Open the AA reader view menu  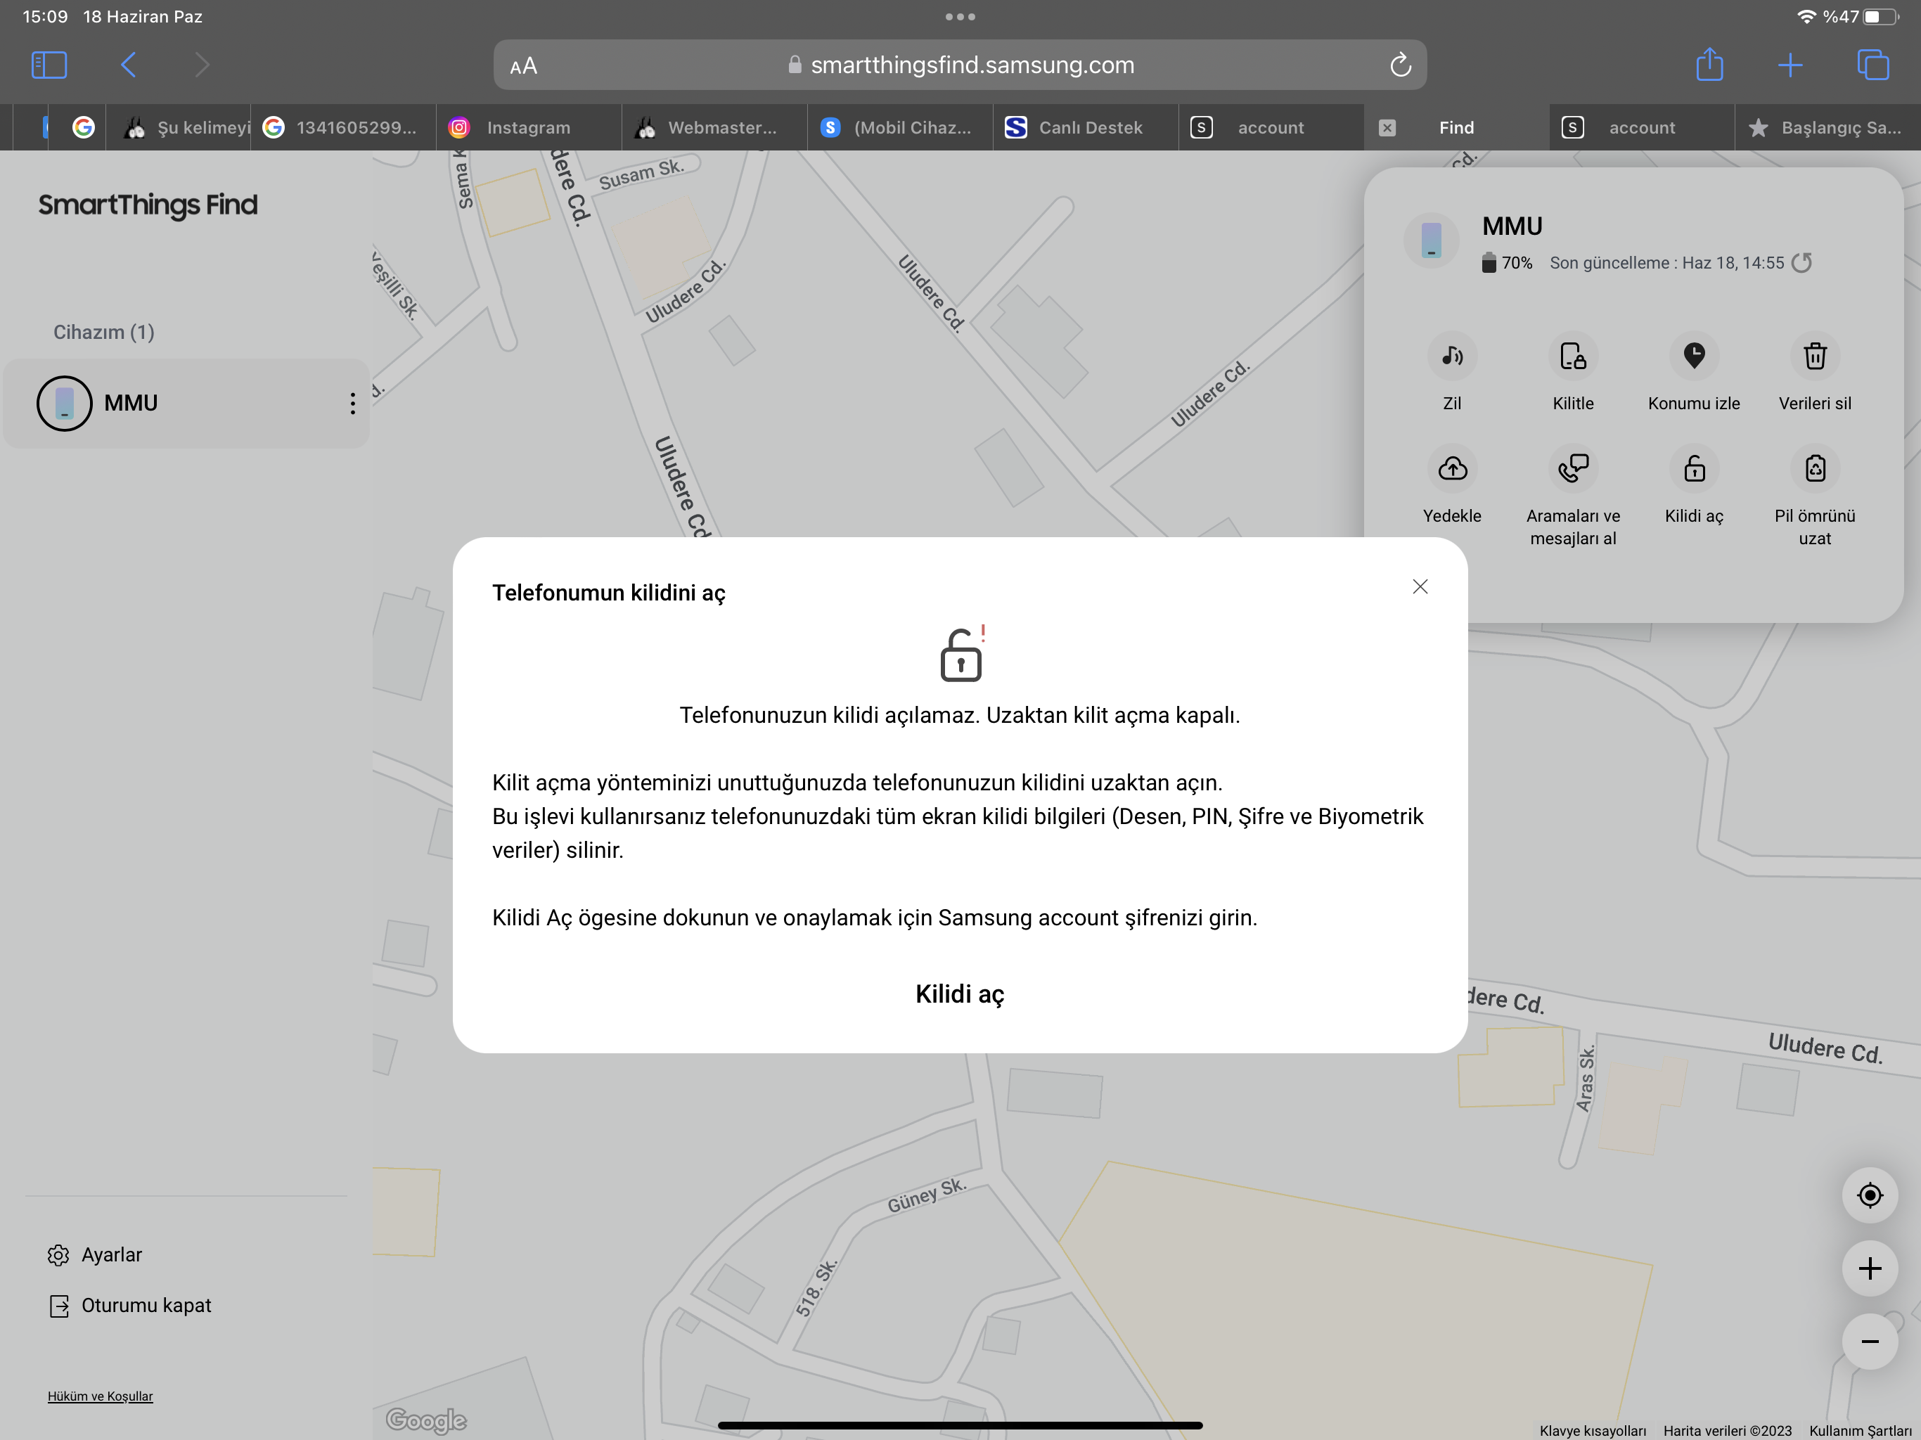(x=524, y=66)
